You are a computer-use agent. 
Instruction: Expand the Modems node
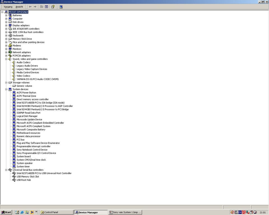tap(6, 46)
